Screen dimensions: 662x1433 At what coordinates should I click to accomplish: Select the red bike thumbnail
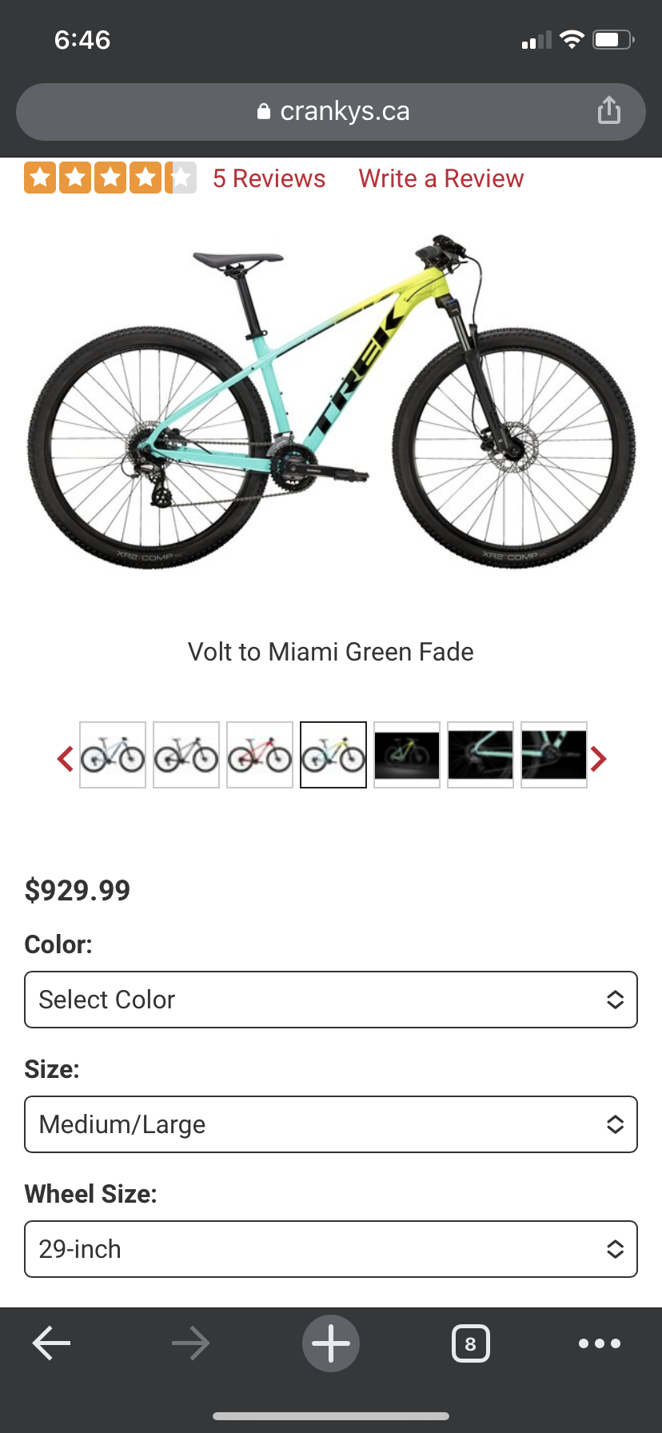259,755
